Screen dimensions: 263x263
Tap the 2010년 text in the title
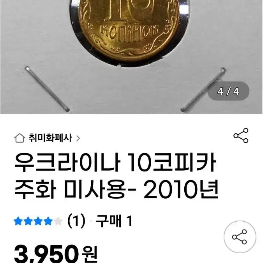181,189
